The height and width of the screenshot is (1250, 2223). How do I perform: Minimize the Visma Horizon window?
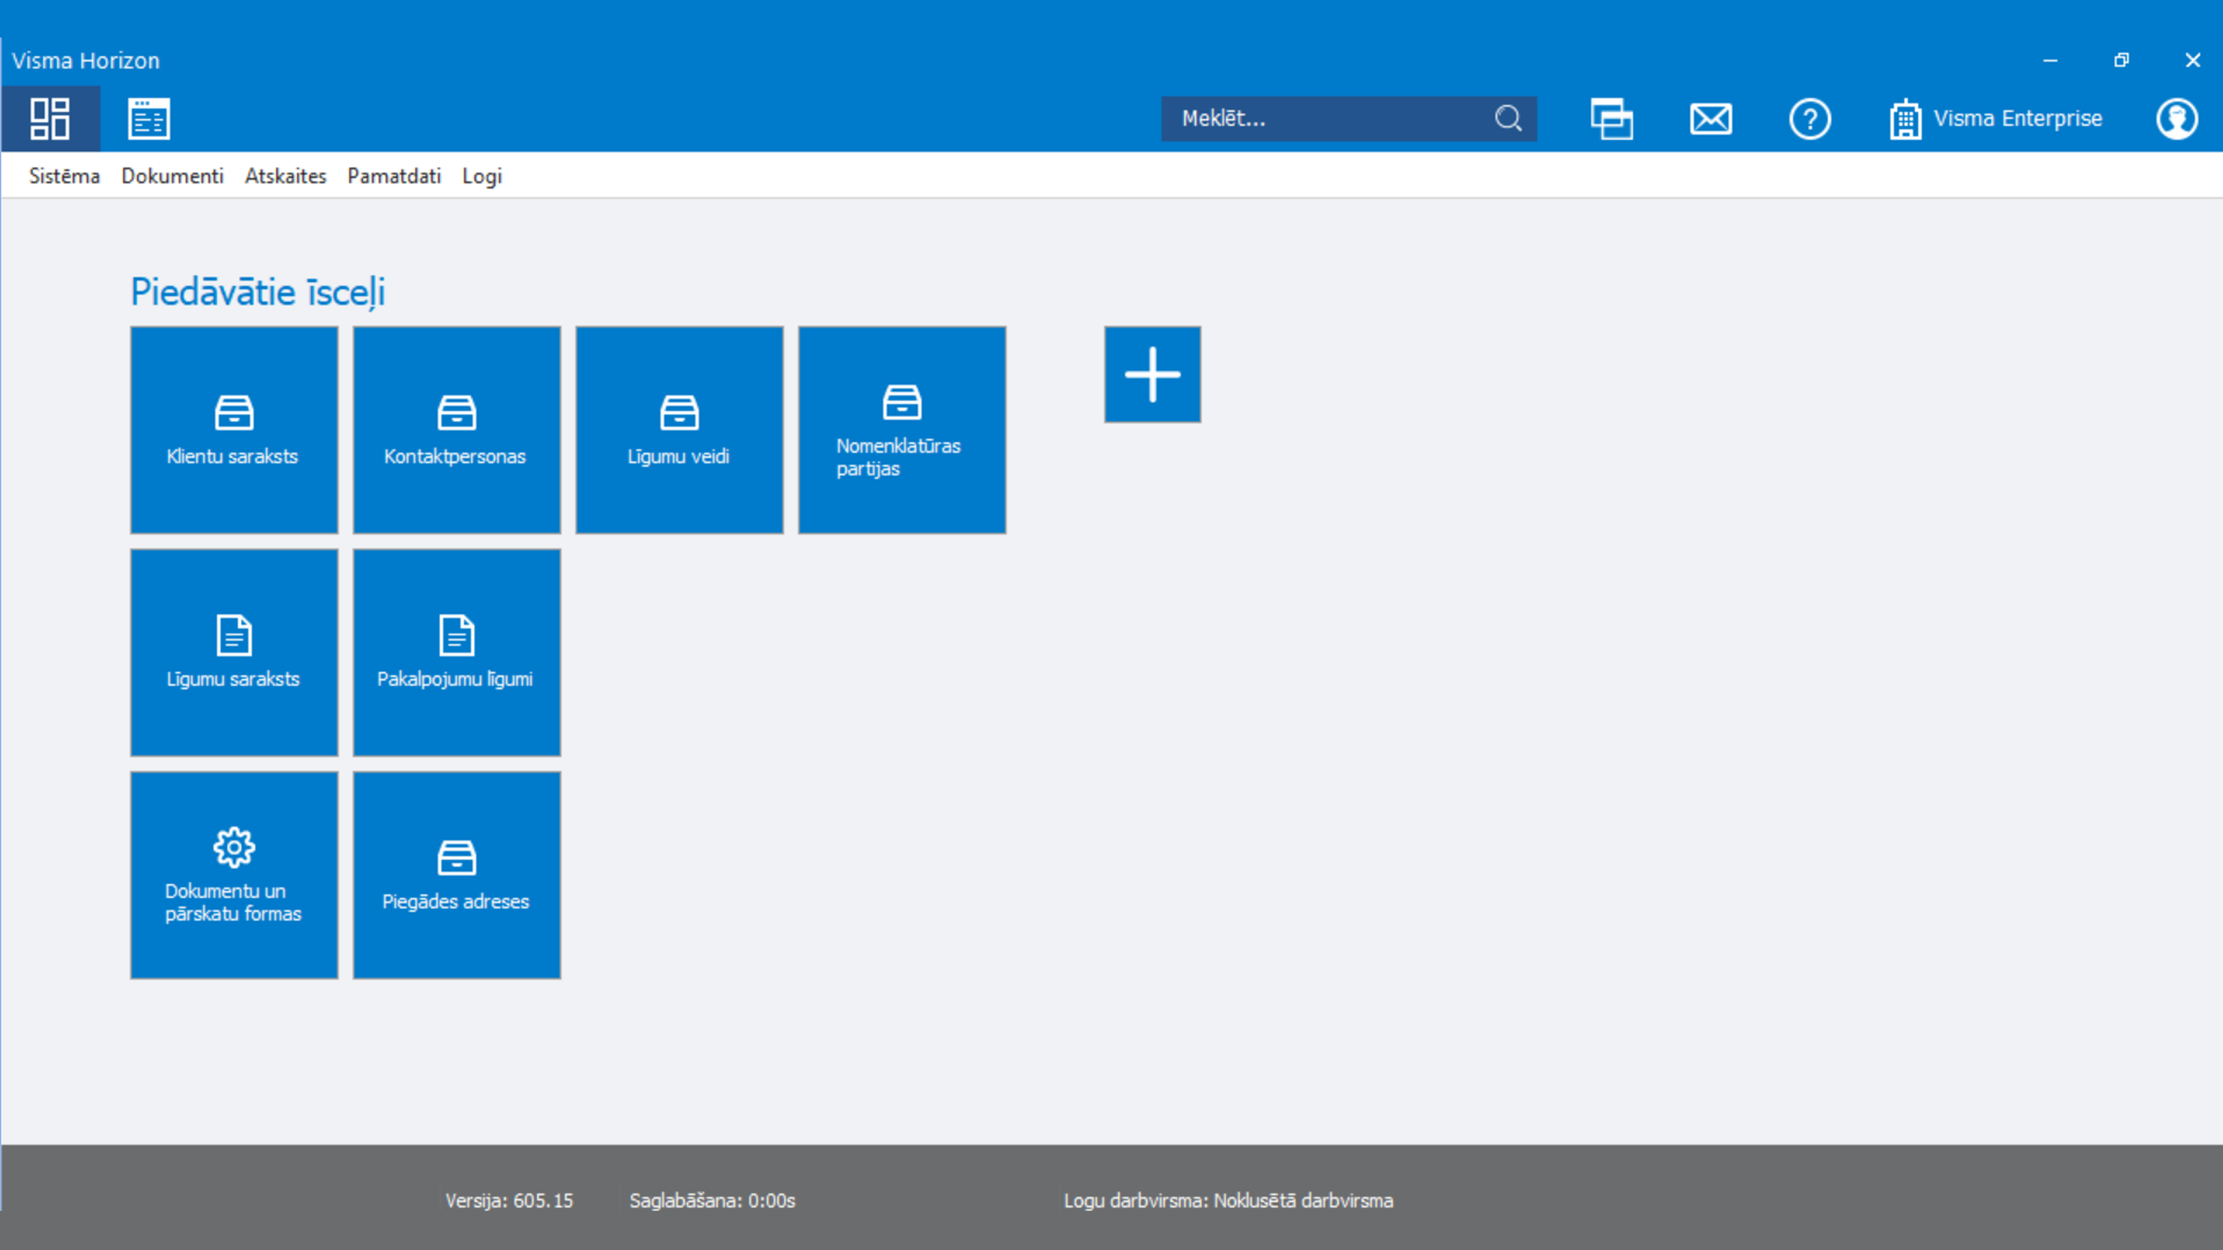tap(2050, 60)
